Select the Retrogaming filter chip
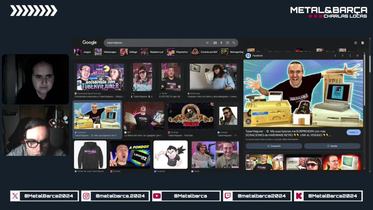Screen dimensions: 373x210 (x=232, y=52)
